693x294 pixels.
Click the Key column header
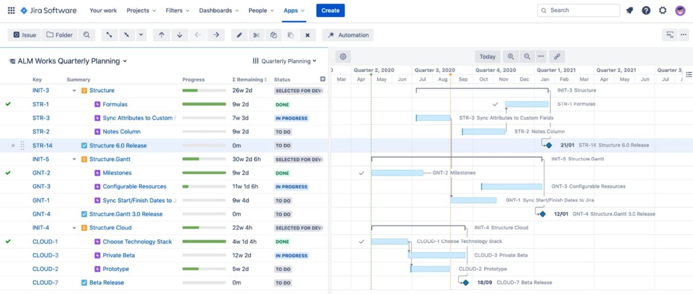37,80
